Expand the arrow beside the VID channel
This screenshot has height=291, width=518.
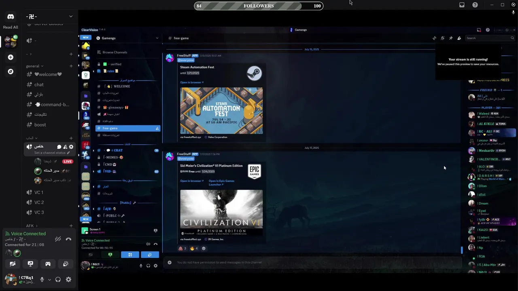click(93, 171)
